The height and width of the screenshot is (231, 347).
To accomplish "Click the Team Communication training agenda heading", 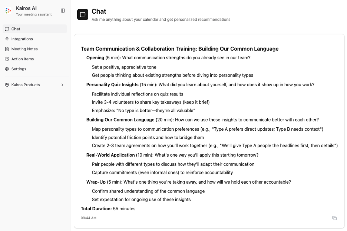I will pos(179,49).
